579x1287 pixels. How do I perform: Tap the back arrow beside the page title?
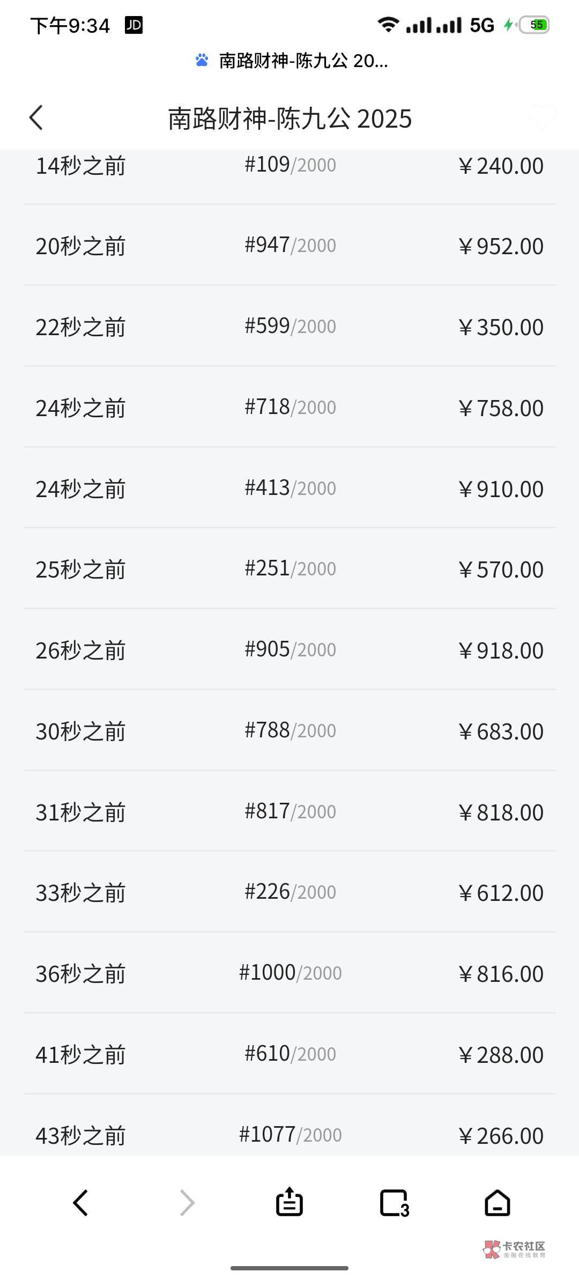[x=36, y=118]
